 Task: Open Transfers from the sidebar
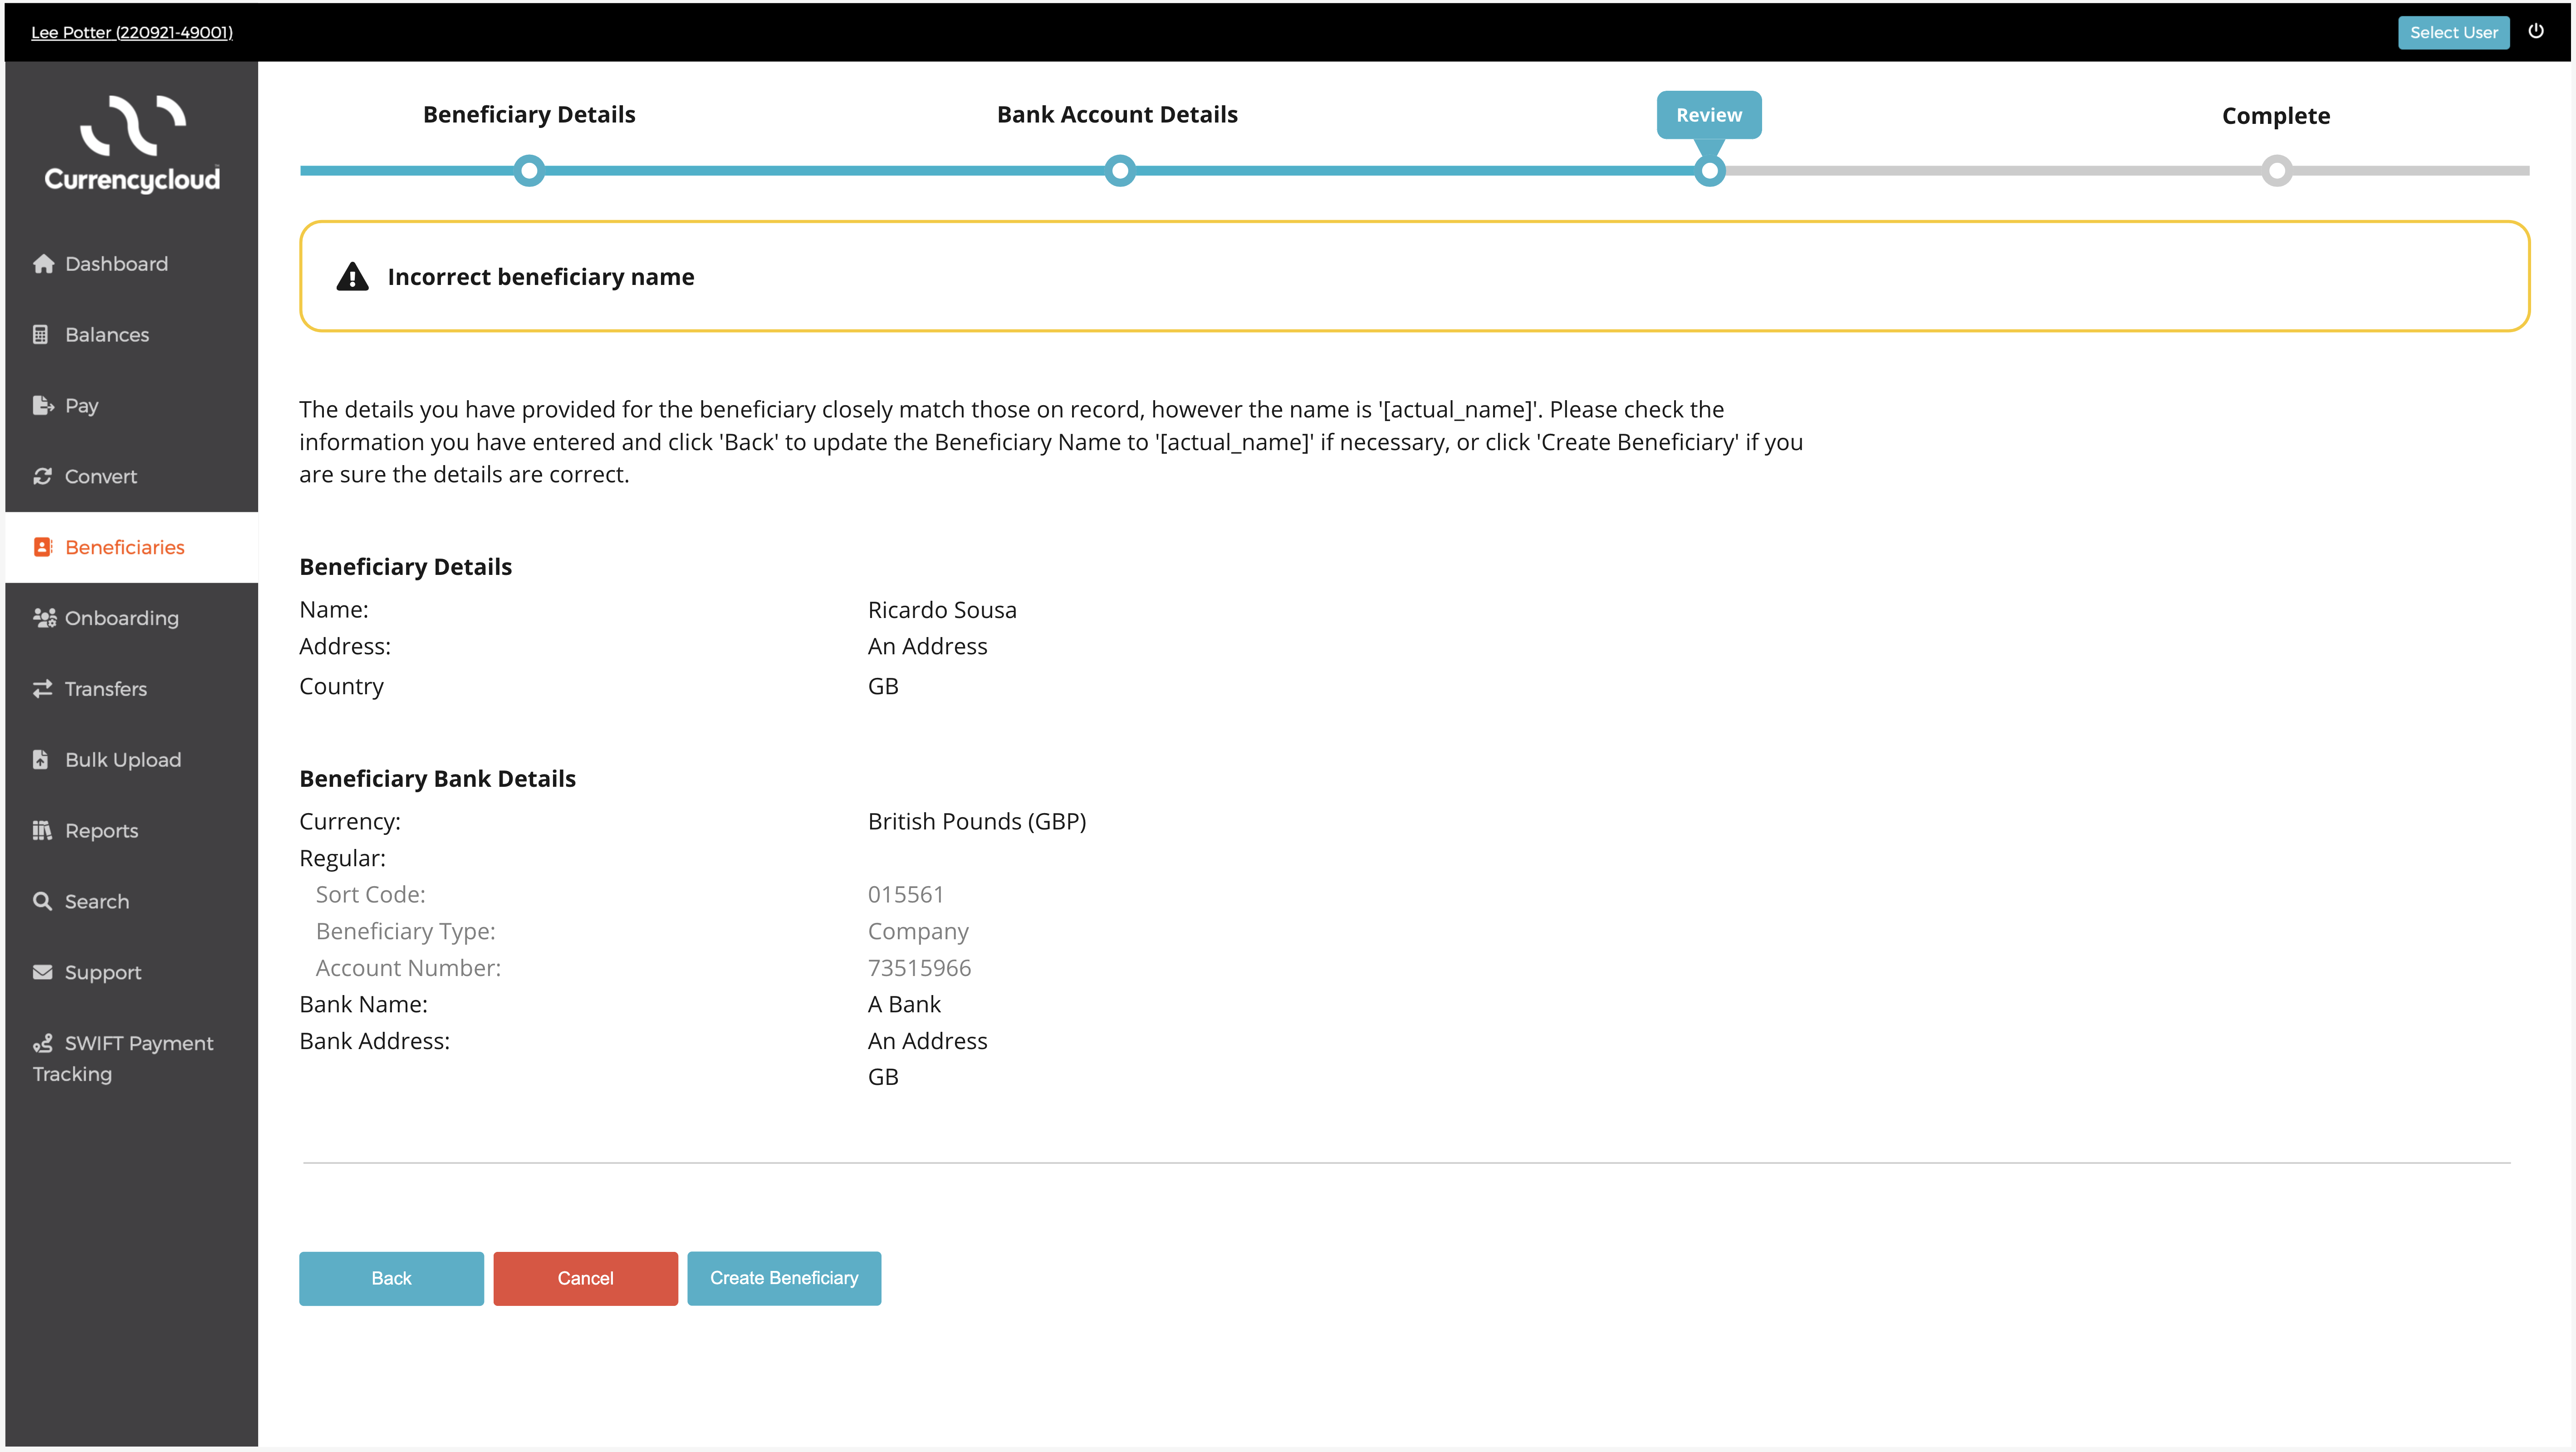pyautogui.click(x=131, y=689)
